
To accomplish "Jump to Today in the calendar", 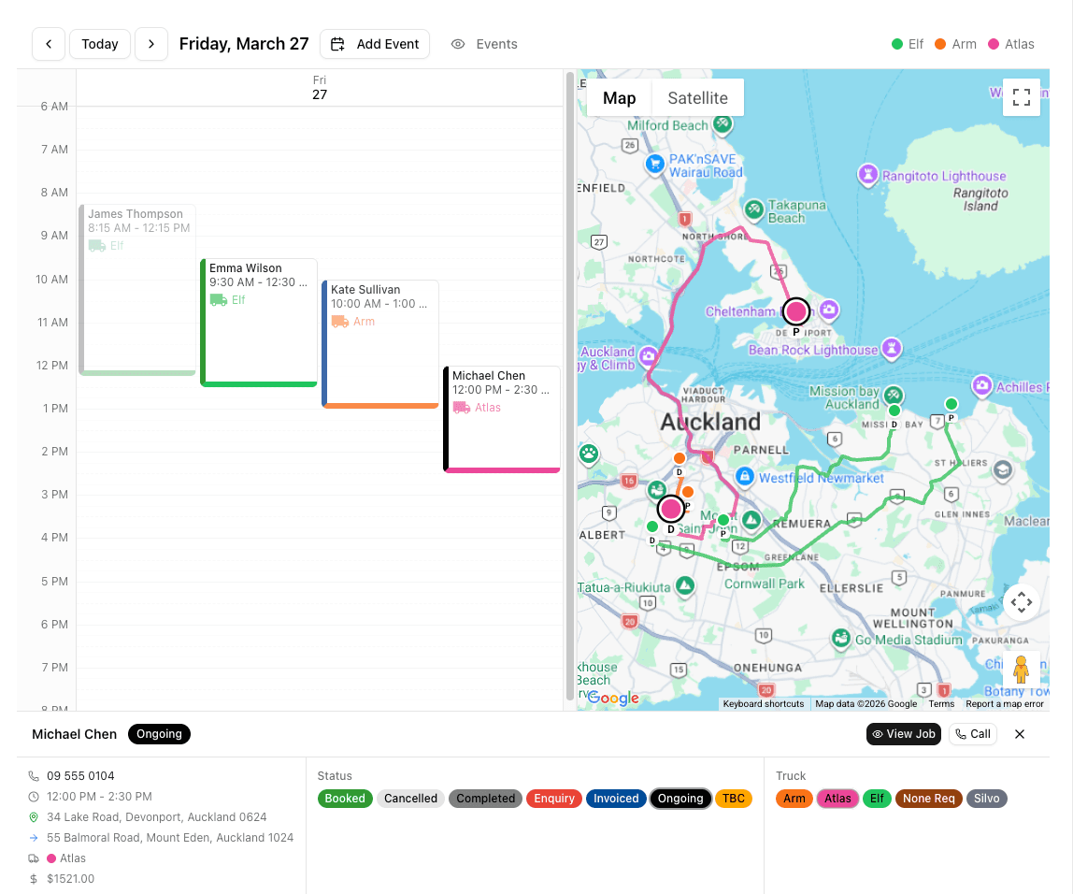I will tap(100, 44).
